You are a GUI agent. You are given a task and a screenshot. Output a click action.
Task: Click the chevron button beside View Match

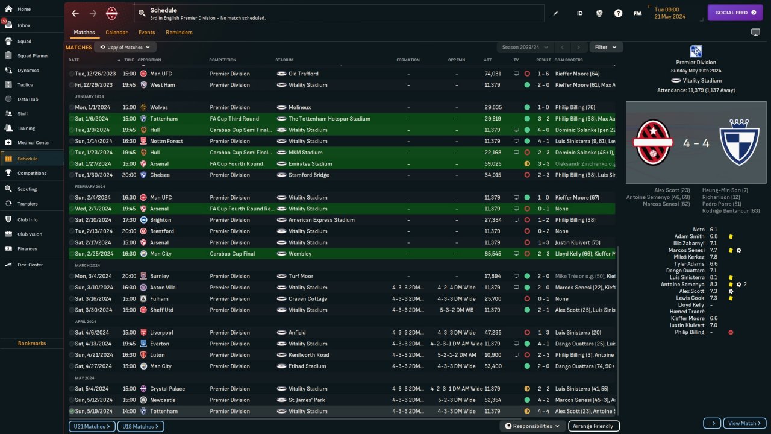(x=711, y=423)
